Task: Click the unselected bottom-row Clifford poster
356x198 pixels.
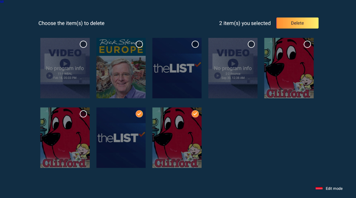Action: 65,137
